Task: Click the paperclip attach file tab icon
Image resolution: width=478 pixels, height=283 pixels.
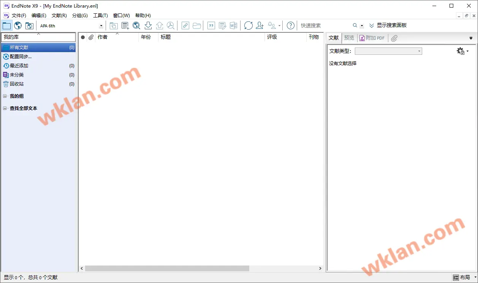Action: click(x=394, y=38)
